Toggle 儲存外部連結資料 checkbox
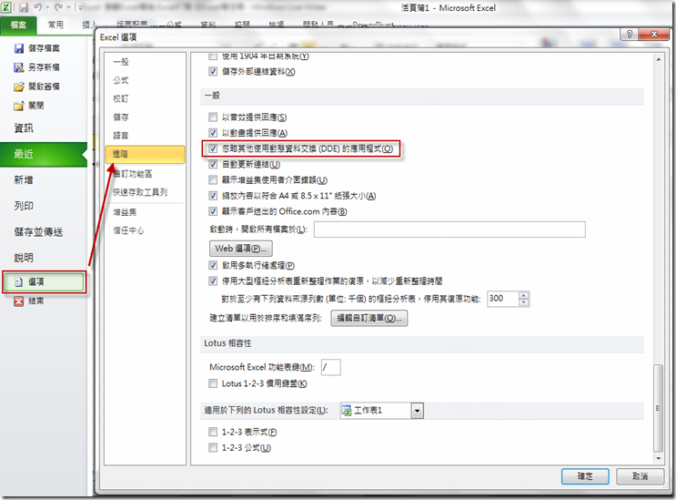This screenshot has width=676, height=500. tap(213, 72)
